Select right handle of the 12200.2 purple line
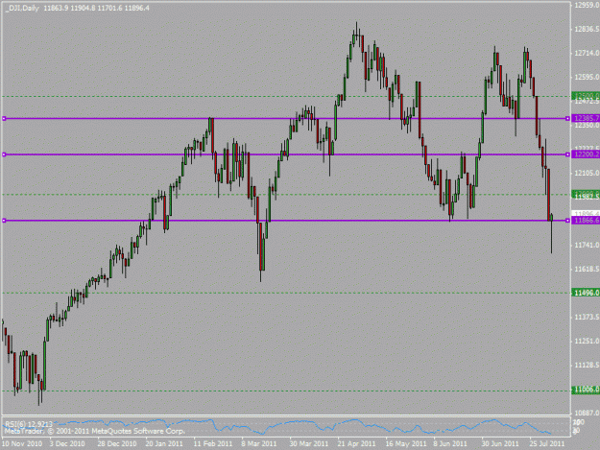This screenshot has width=600, height=450. [x=567, y=154]
